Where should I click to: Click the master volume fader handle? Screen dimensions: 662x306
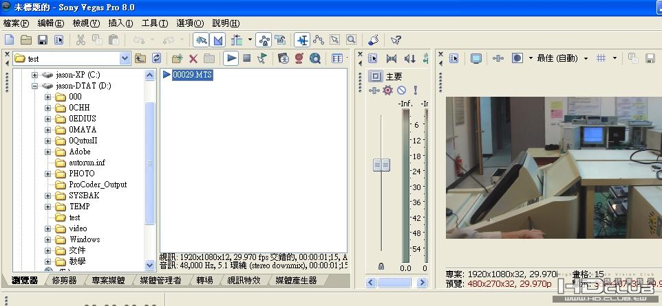pos(381,165)
